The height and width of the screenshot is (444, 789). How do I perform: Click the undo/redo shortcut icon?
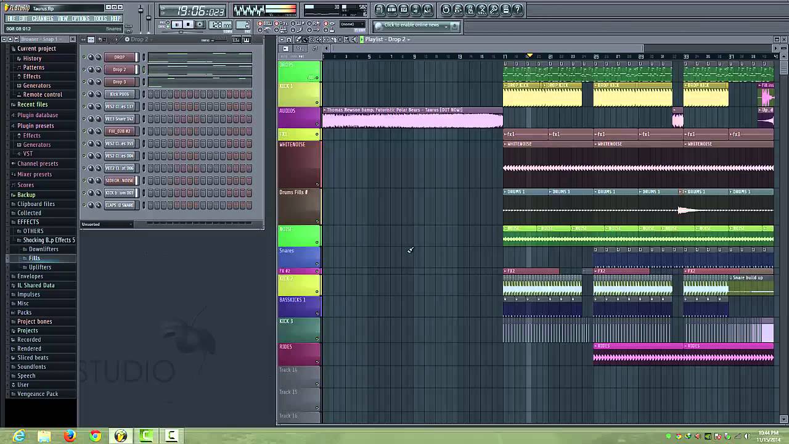pos(446,10)
